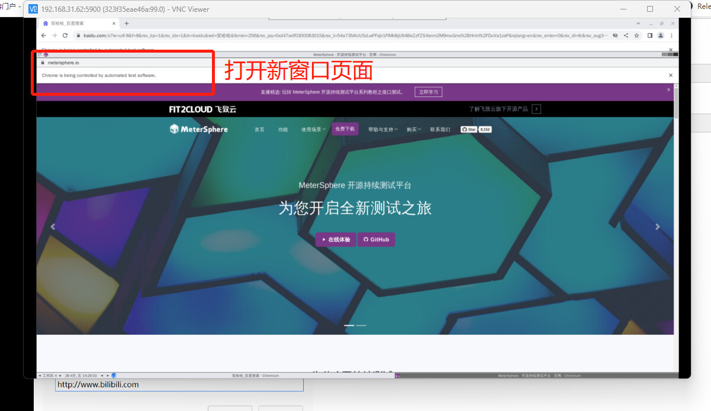Image resolution: width=711 pixels, height=411 pixels.
Task: Click the 免费下载 button
Action: click(x=345, y=129)
